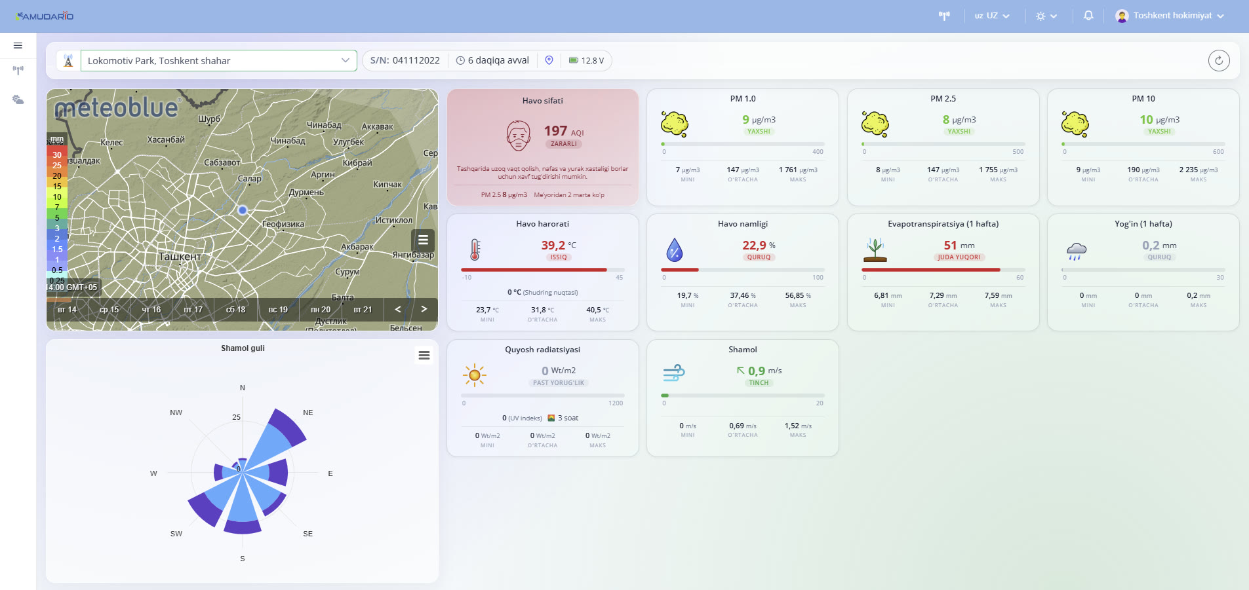Open the theme brightness dropdown
Viewport: 1249px width, 590px height.
pyautogui.click(x=1046, y=16)
